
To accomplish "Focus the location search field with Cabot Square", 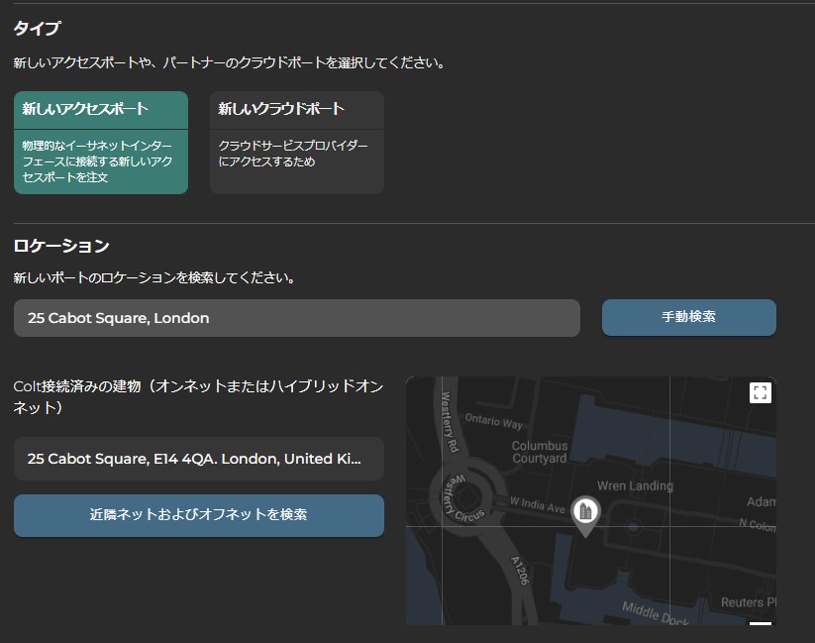I will pos(296,318).
